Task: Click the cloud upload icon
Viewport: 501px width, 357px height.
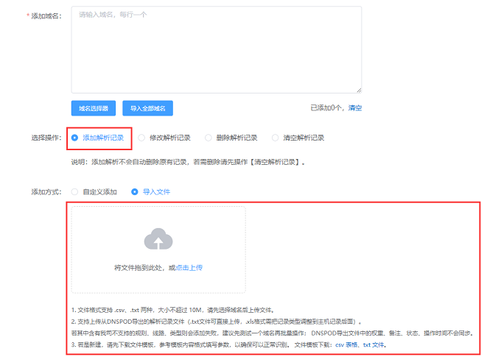Action: pos(158,238)
